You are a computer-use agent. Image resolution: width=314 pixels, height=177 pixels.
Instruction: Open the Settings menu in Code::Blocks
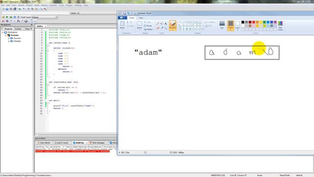point(78,5)
